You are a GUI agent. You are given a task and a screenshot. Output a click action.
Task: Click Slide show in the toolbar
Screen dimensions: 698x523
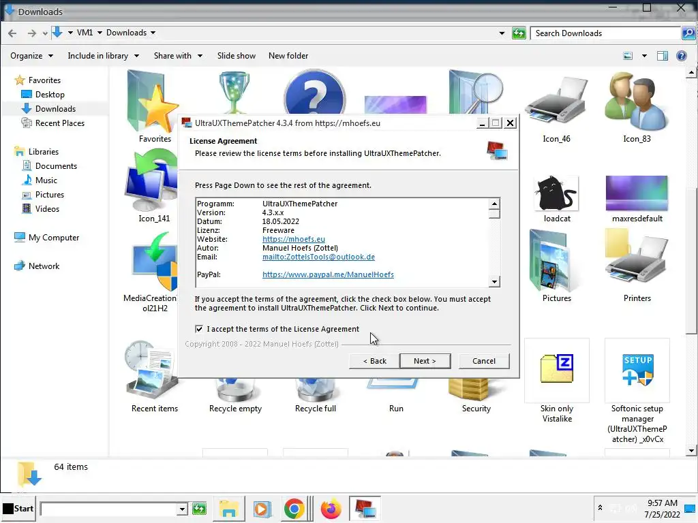tap(237, 56)
